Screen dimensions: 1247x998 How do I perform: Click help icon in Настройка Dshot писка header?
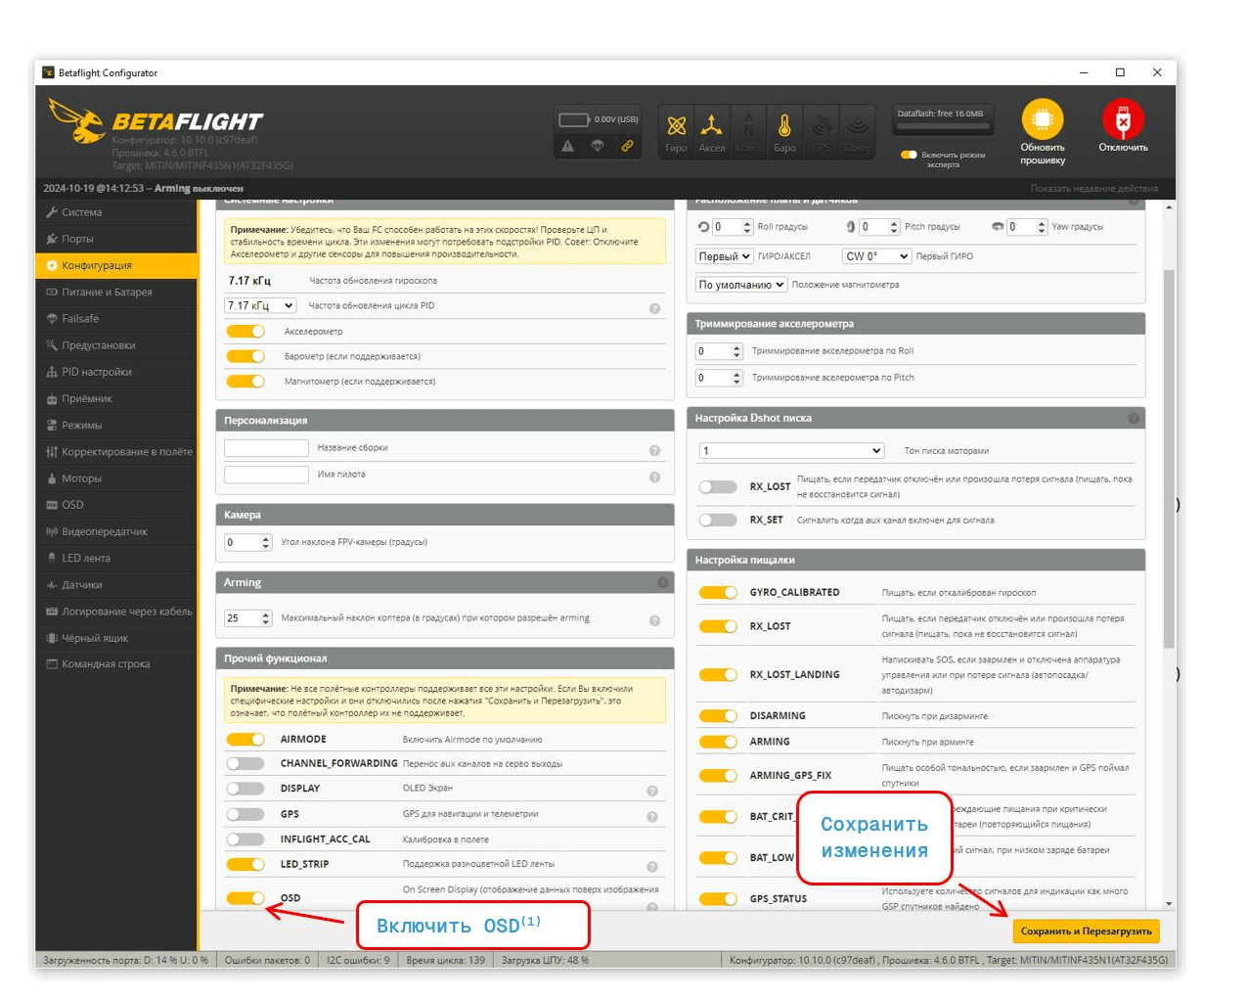pos(1134,418)
